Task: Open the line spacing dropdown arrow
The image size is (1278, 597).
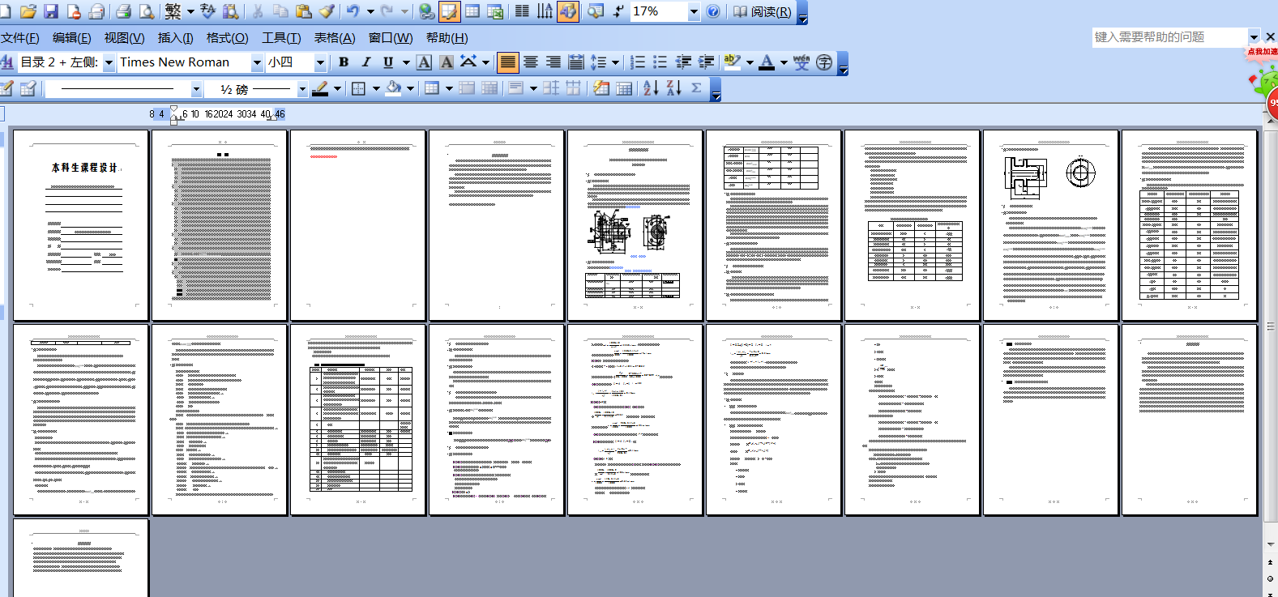Action: tap(616, 62)
